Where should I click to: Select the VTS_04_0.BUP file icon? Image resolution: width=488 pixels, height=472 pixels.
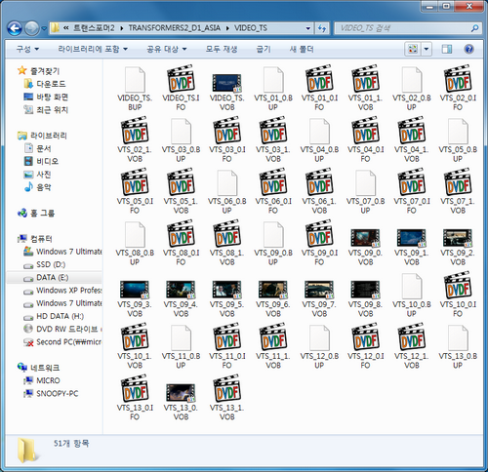(x=319, y=131)
